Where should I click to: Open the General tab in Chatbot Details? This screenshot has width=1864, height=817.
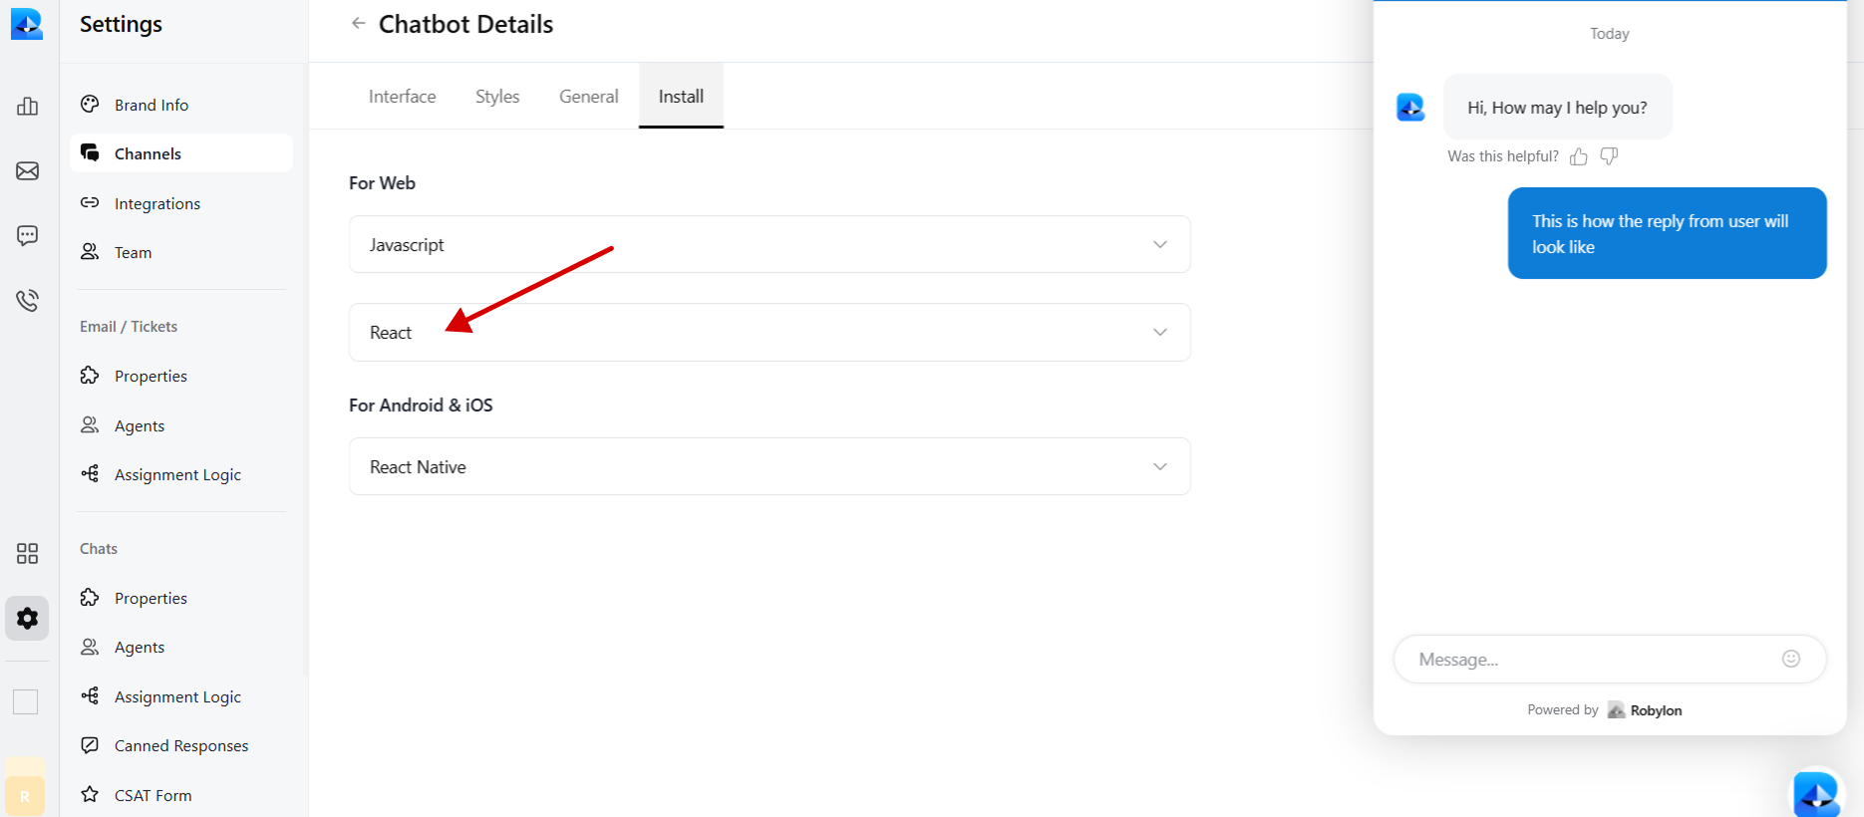[588, 96]
